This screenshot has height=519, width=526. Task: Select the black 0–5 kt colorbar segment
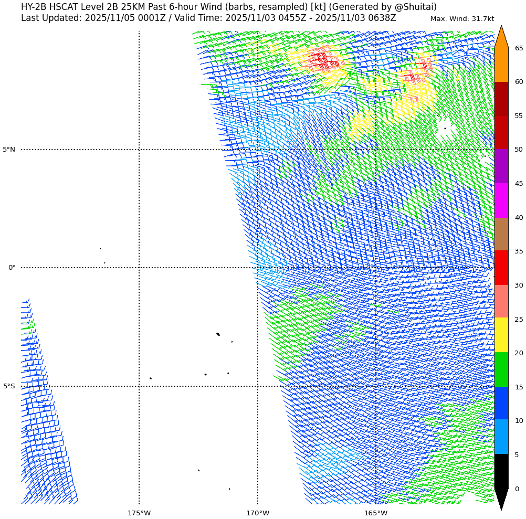[501, 471]
